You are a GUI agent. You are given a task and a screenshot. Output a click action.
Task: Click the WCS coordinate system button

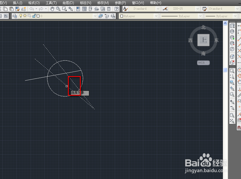coord(203,63)
